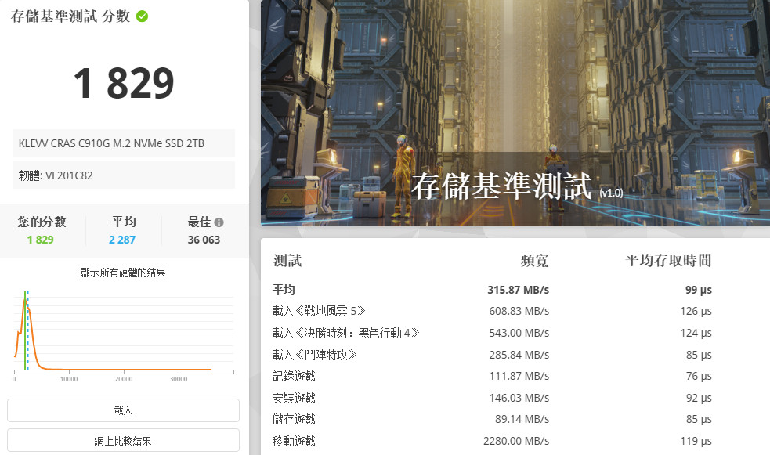Click the green 1 829 under 您的分數
Screen dimensions: 770x455
point(40,240)
